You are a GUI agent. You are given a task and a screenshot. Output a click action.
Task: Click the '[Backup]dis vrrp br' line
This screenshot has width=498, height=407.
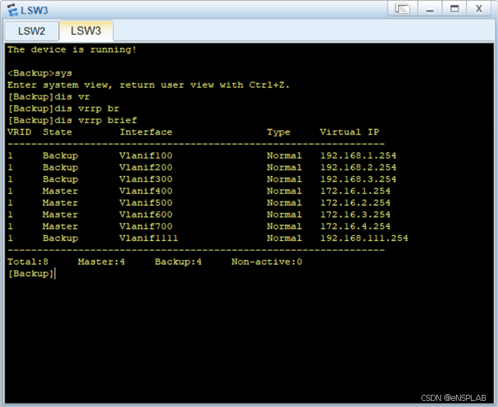click(x=64, y=108)
